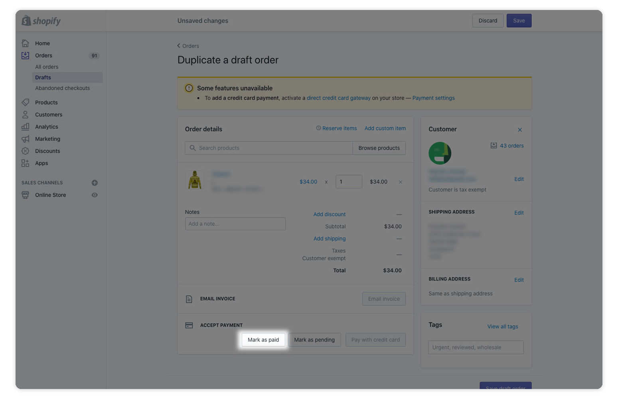Click the Shopify logo
Viewport: 618px width, 399px height.
(41, 21)
